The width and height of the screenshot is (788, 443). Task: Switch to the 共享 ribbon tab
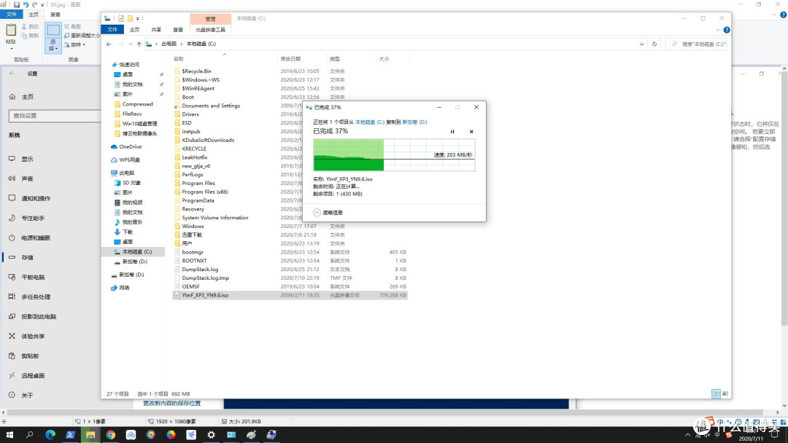click(x=158, y=30)
